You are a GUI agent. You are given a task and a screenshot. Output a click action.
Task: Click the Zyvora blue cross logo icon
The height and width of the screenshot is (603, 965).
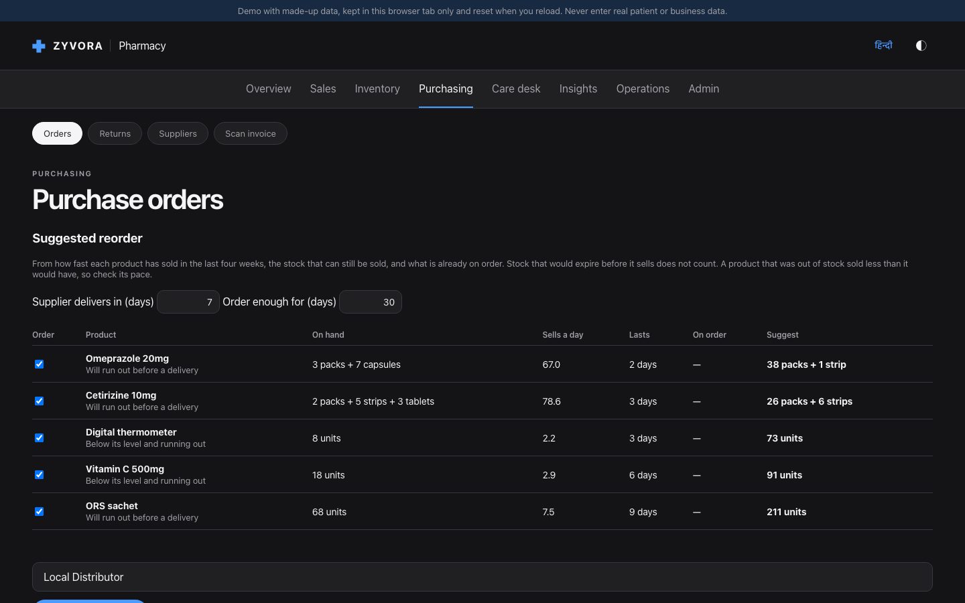click(39, 46)
